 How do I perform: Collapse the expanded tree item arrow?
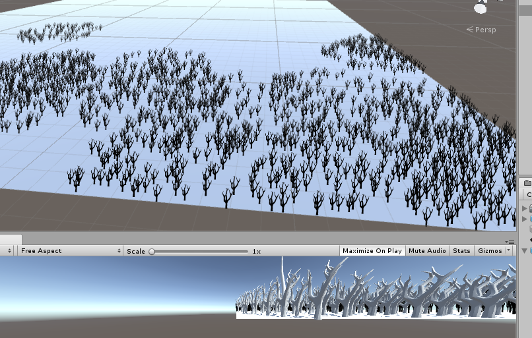[525, 251]
